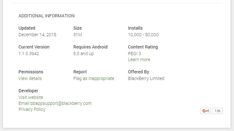Click the 31M size value
234x131 pixels.
click(77, 35)
